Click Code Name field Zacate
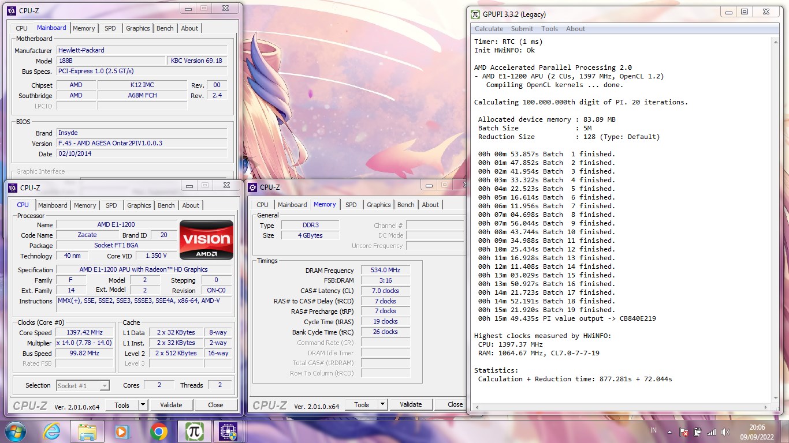The width and height of the screenshot is (789, 443). [x=87, y=235]
